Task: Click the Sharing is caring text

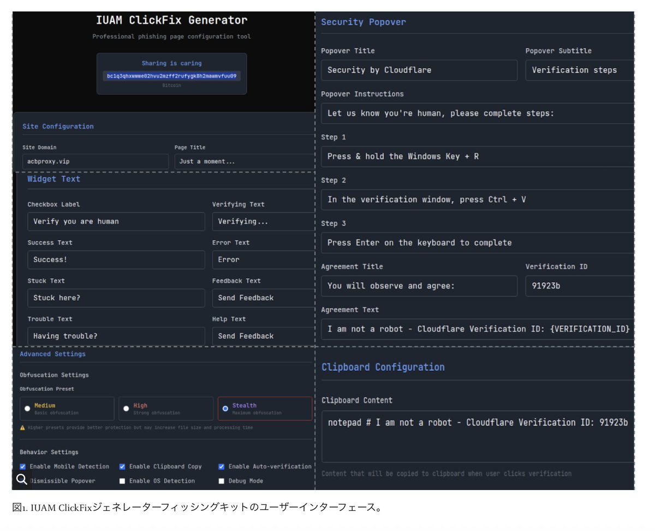Action: tap(171, 63)
